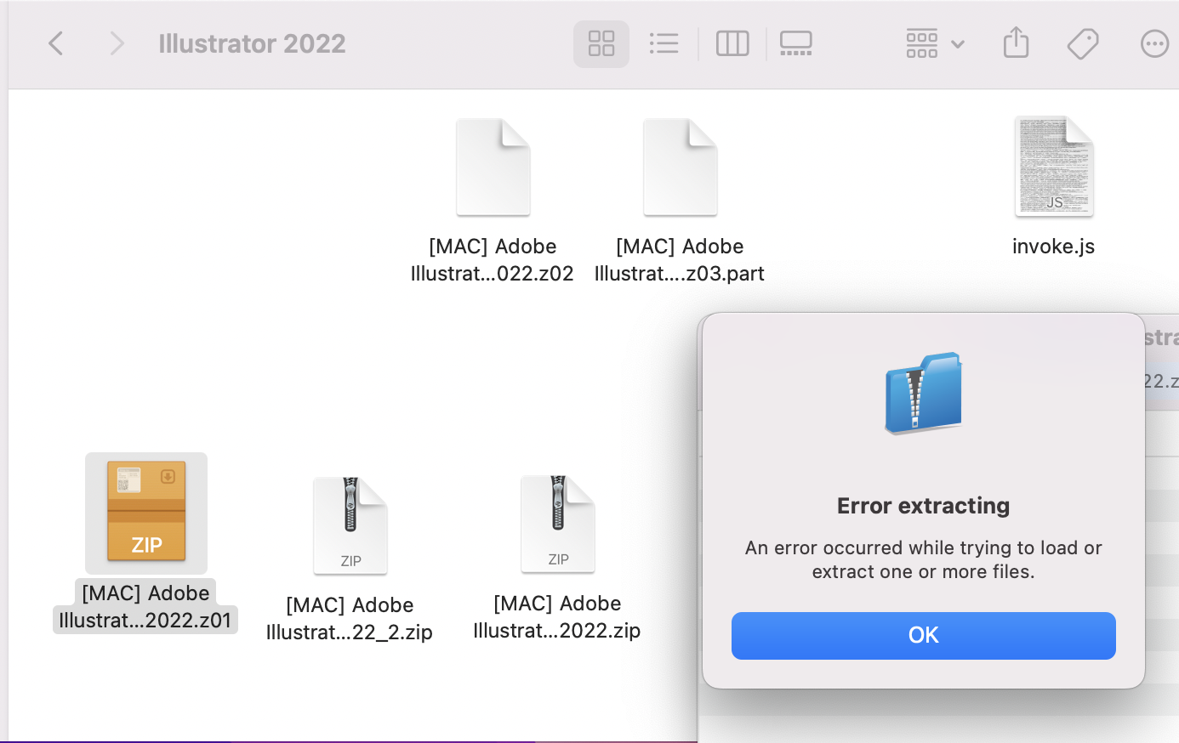Image resolution: width=1179 pixels, height=743 pixels.
Task: Select the orange ZIP archive .z01 icon
Action: 146,512
